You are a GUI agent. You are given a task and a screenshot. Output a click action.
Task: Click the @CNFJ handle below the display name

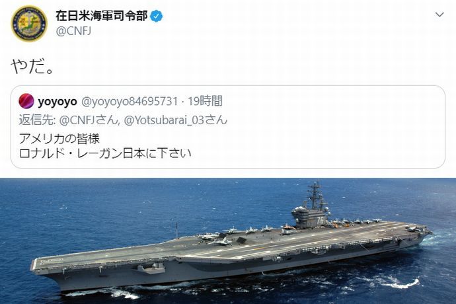73,31
